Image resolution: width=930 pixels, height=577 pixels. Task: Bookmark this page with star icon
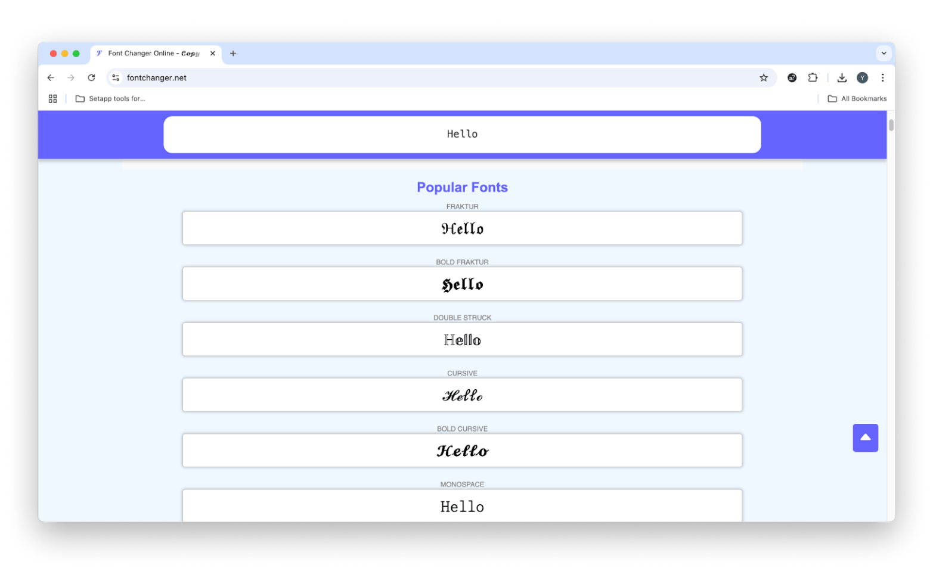pos(764,77)
